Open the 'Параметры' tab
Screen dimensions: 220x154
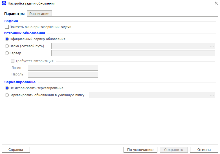(14, 14)
